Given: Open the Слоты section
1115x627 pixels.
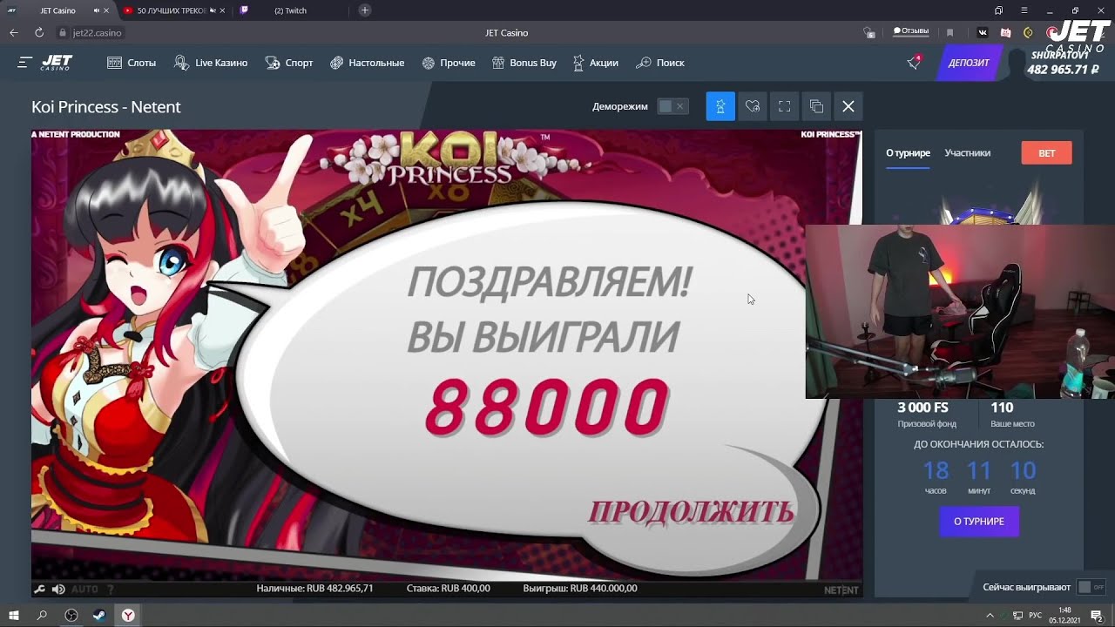Looking at the screenshot, I should click(x=132, y=63).
